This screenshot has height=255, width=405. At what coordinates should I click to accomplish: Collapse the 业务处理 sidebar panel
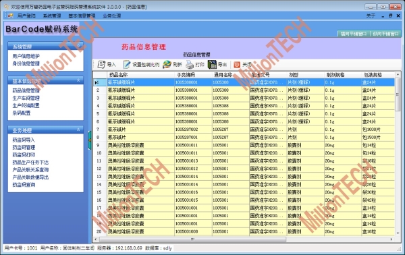[x=78, y=130]
